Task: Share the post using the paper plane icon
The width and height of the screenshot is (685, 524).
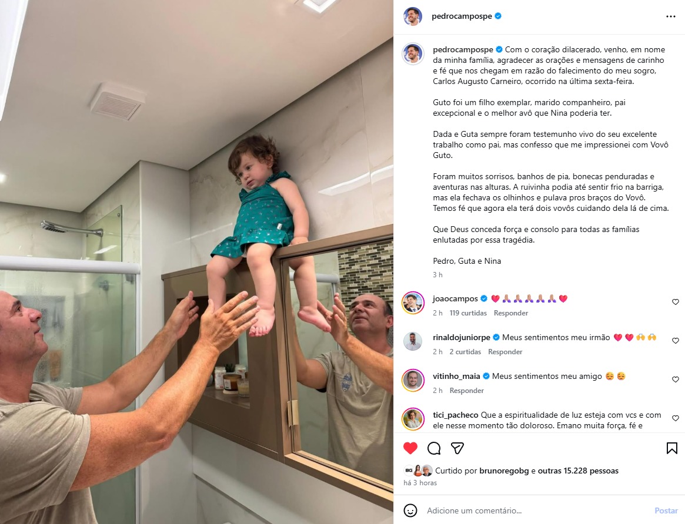Action: coord(457,448)
